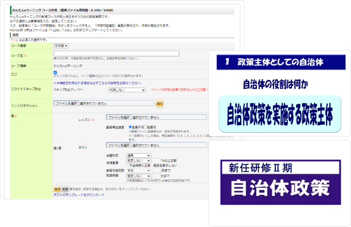Select the 変更不可 playback speed radio
Screen dimensions: 351x227
point(130,127)
